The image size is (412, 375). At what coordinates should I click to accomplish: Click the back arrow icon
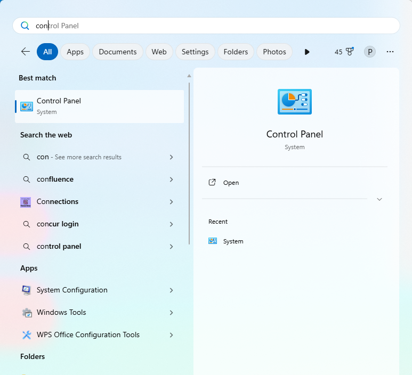26,52
